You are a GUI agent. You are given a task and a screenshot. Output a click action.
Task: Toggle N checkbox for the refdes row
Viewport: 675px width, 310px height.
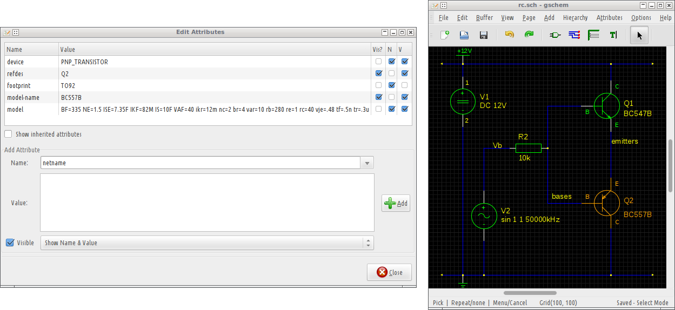click(392, 73)
